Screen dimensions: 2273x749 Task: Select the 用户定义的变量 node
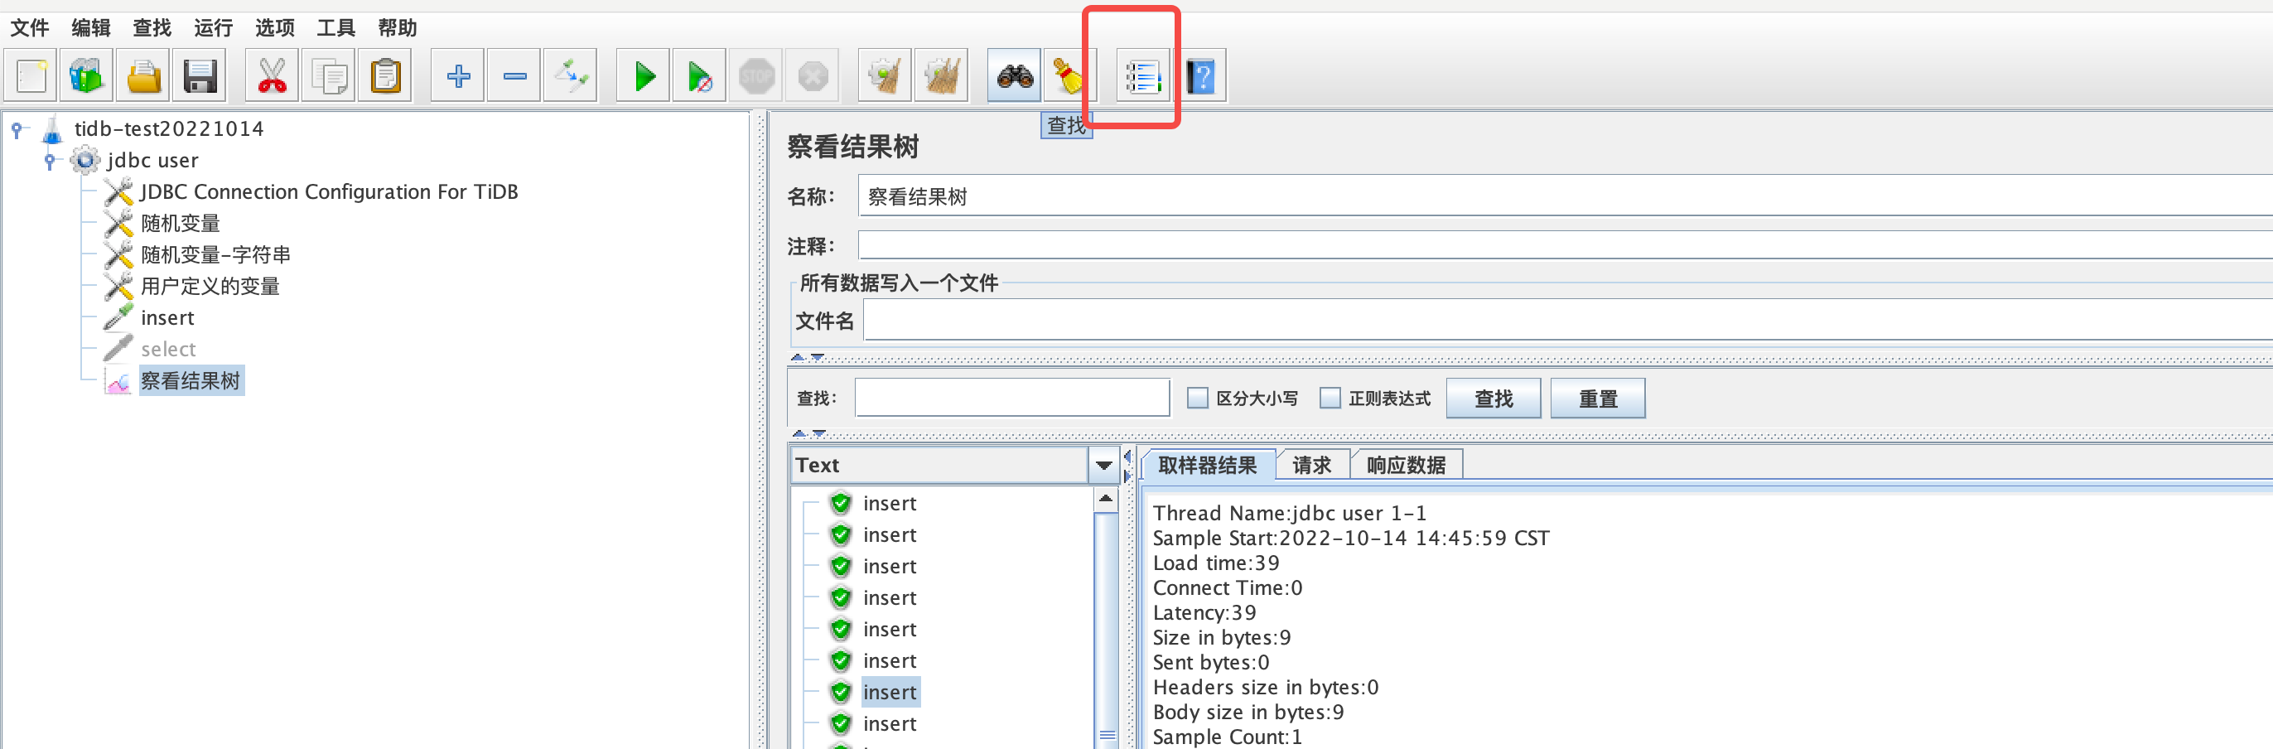click(210, 286)
